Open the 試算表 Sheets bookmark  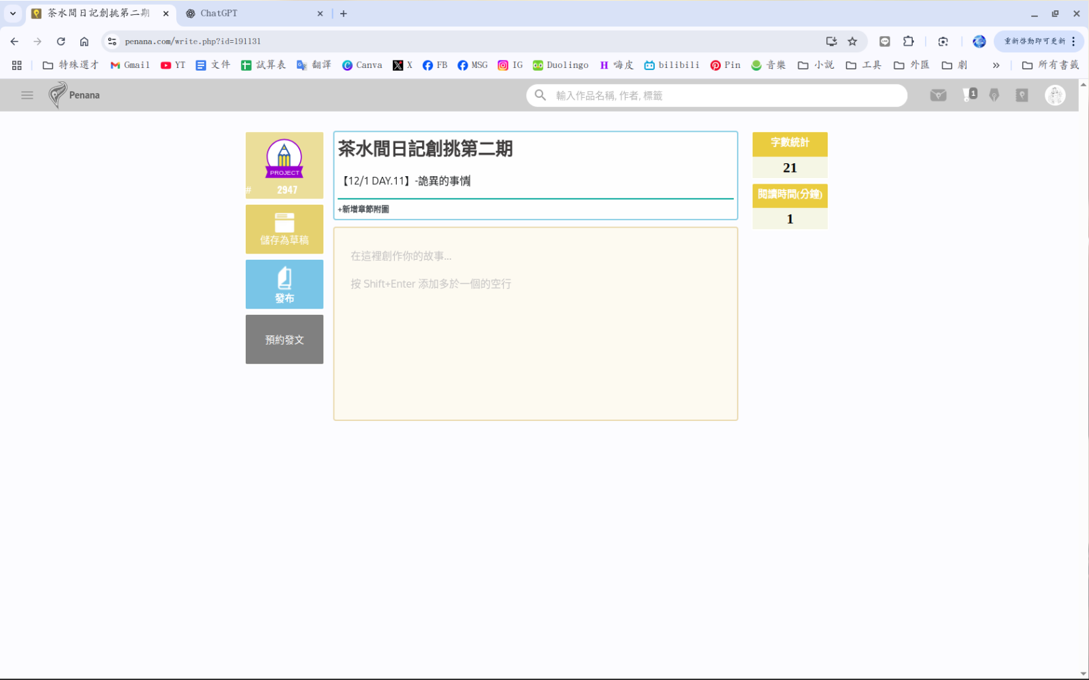tap(263, 65)
